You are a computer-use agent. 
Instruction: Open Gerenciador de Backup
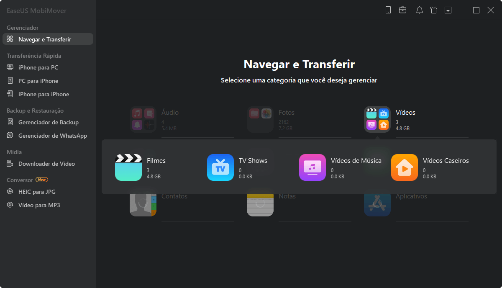[48, 122]
